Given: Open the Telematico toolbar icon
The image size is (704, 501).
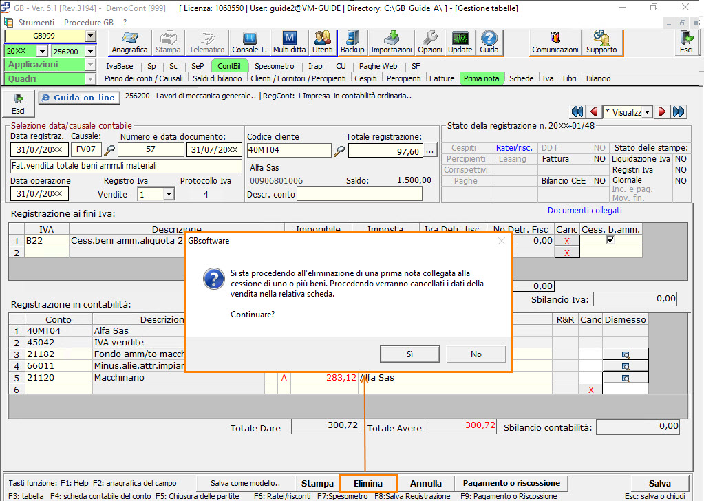Looking at the screenshot, I should coord(206,43).
